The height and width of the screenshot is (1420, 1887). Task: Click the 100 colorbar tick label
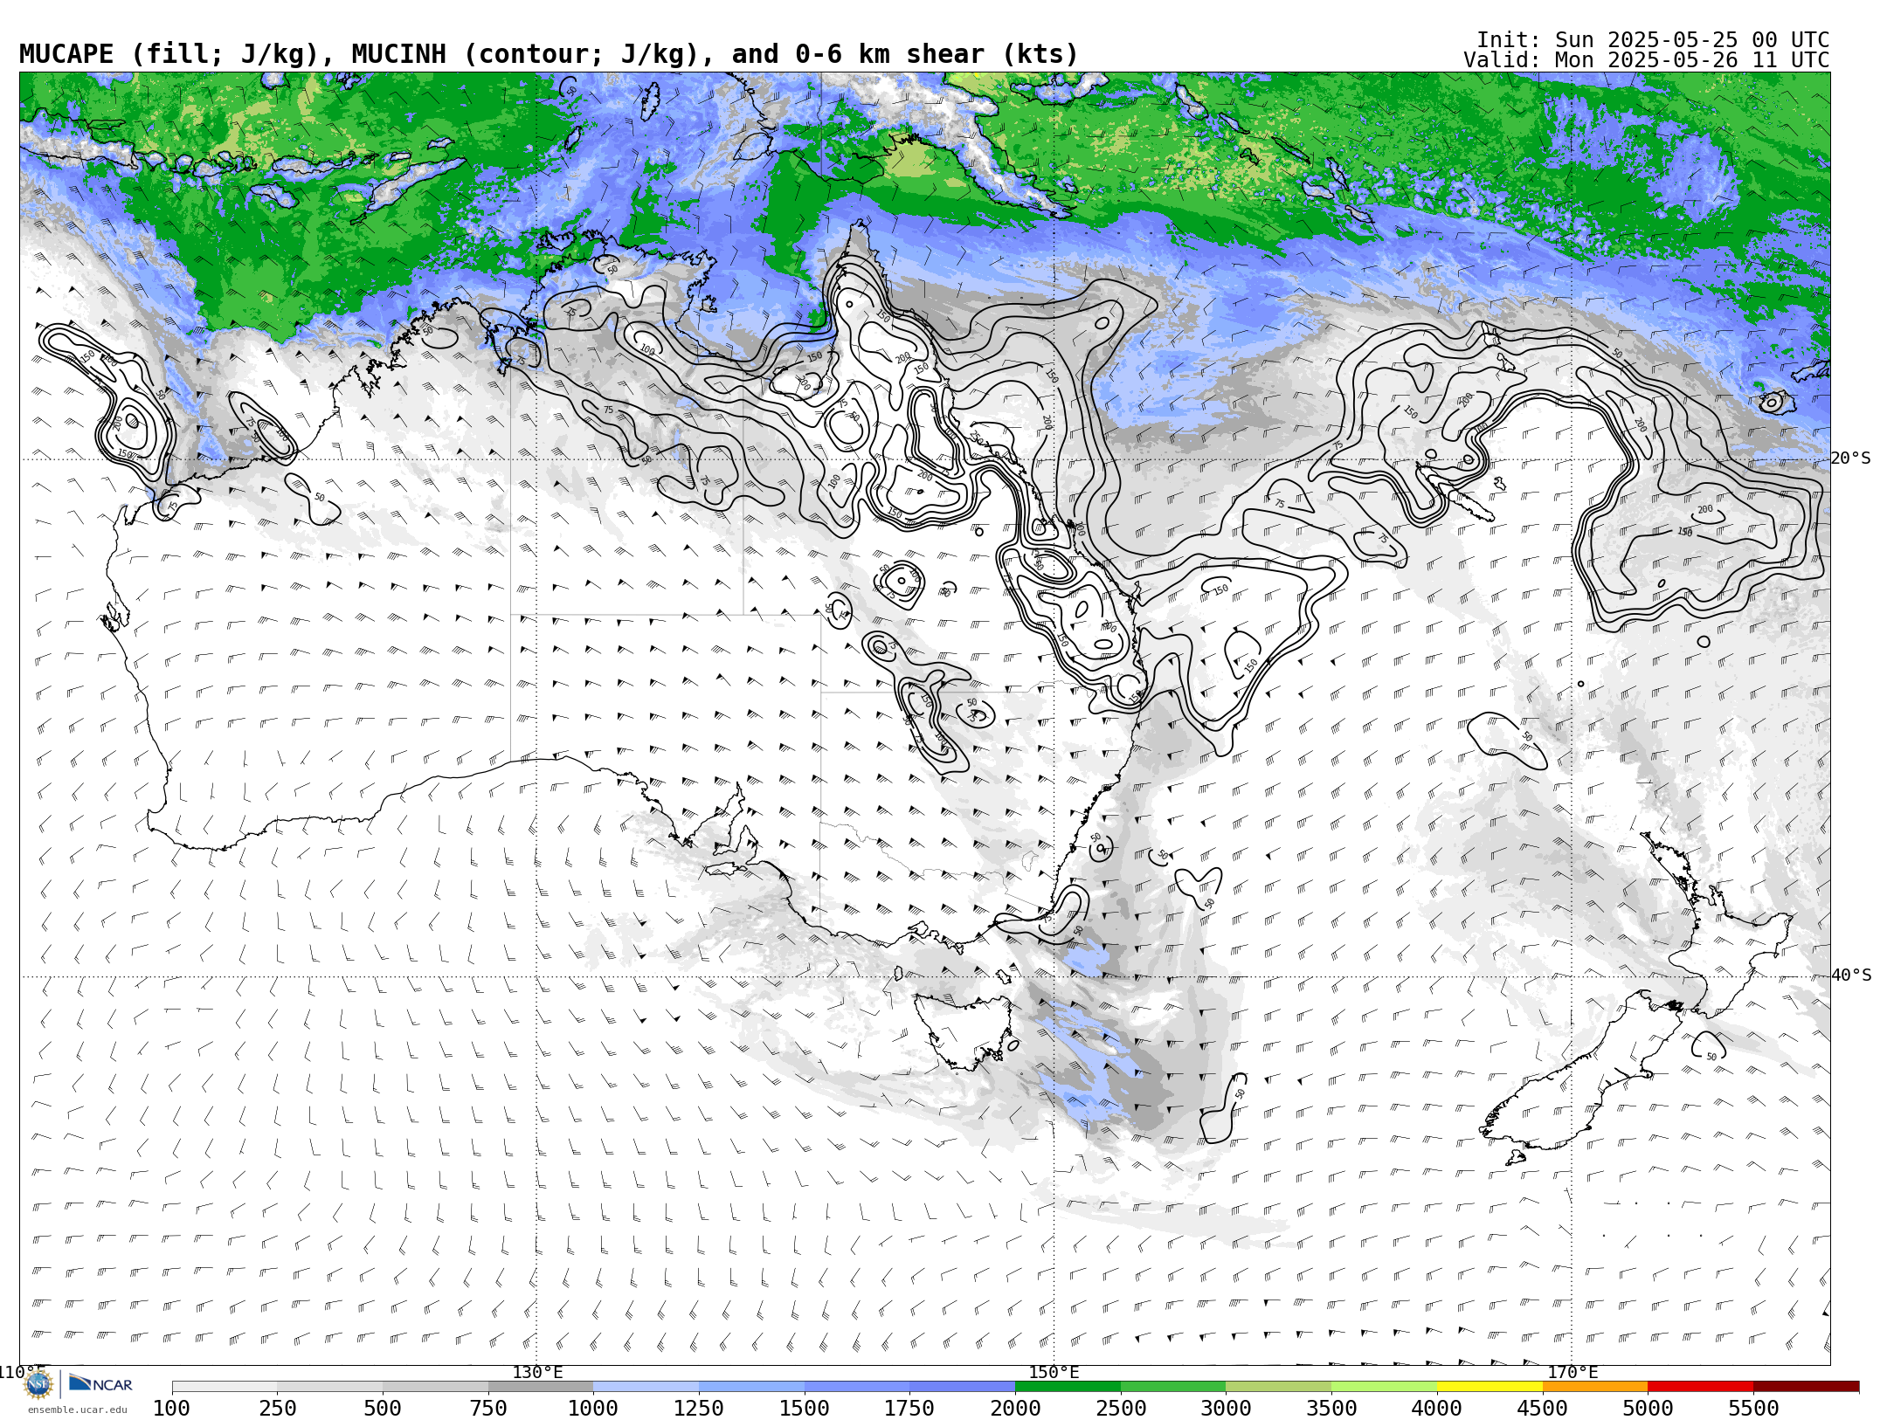point(171,1408)
